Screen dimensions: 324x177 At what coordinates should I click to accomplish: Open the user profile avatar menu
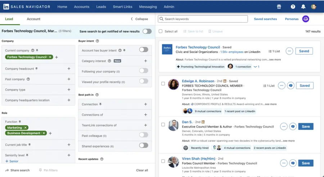coord(314,6)
